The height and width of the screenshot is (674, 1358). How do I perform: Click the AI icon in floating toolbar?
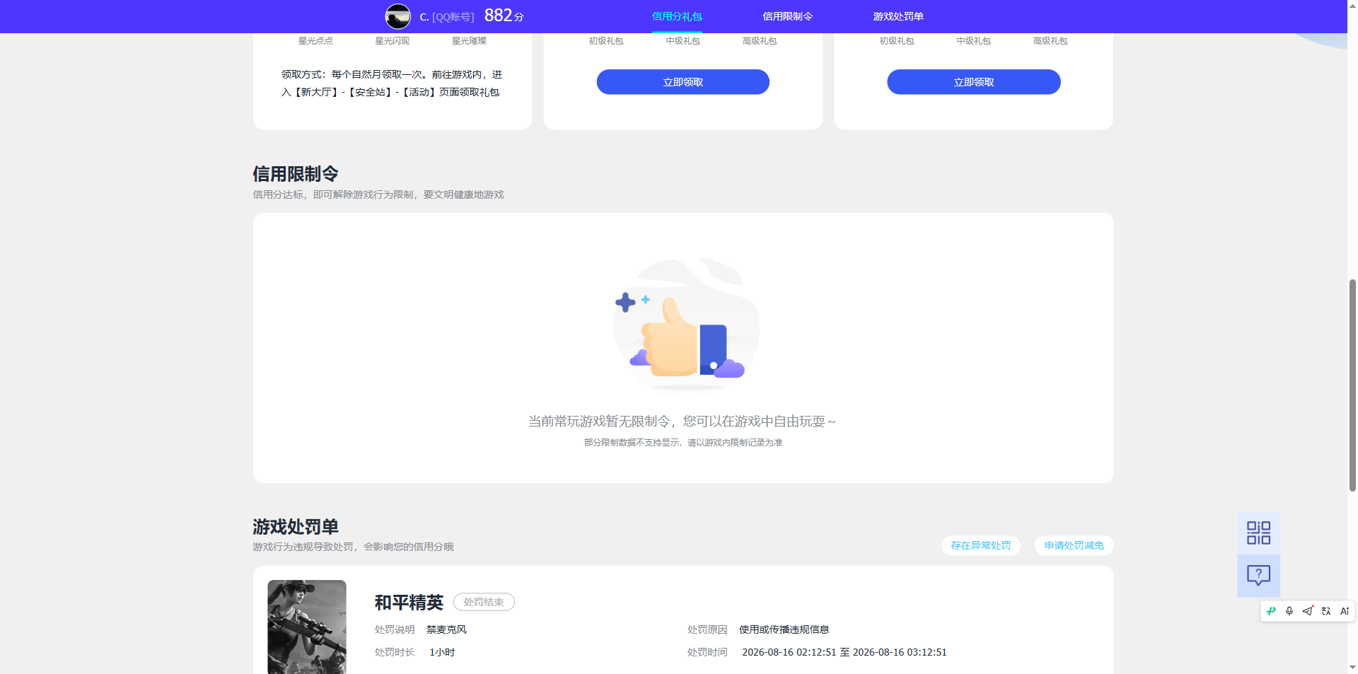click(x=1345, y=611)
